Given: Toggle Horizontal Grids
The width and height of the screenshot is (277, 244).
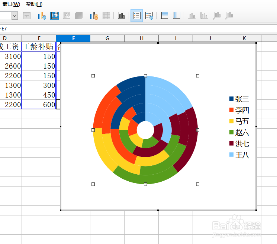Looking at the screenshot, I should [164, 16].
